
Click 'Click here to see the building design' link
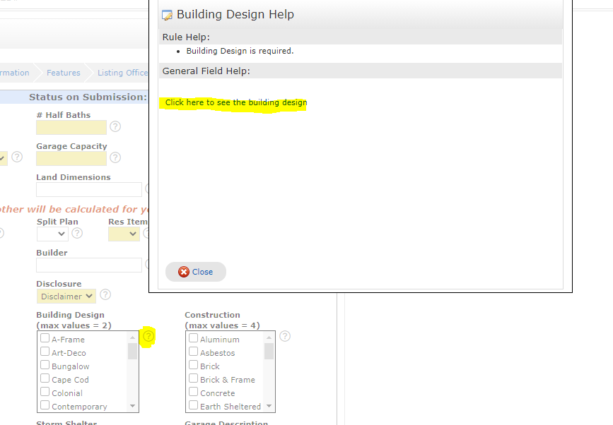pos(235,102)
